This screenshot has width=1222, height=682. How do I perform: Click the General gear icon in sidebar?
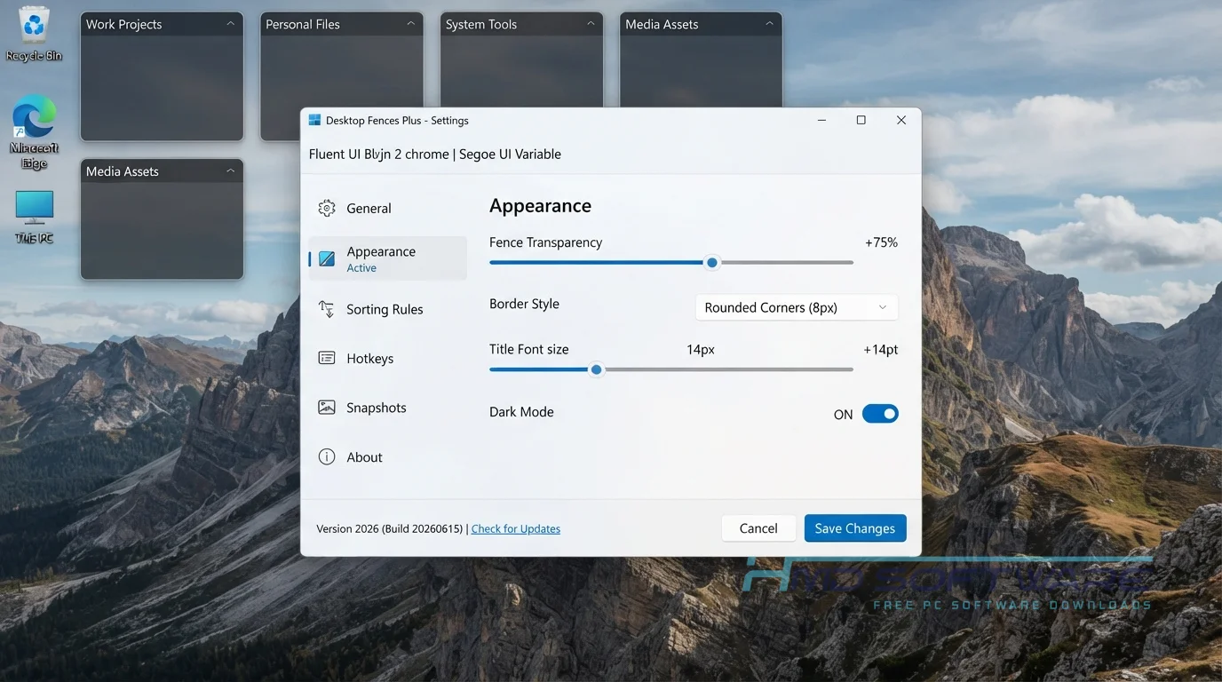[x=327, y=208]
